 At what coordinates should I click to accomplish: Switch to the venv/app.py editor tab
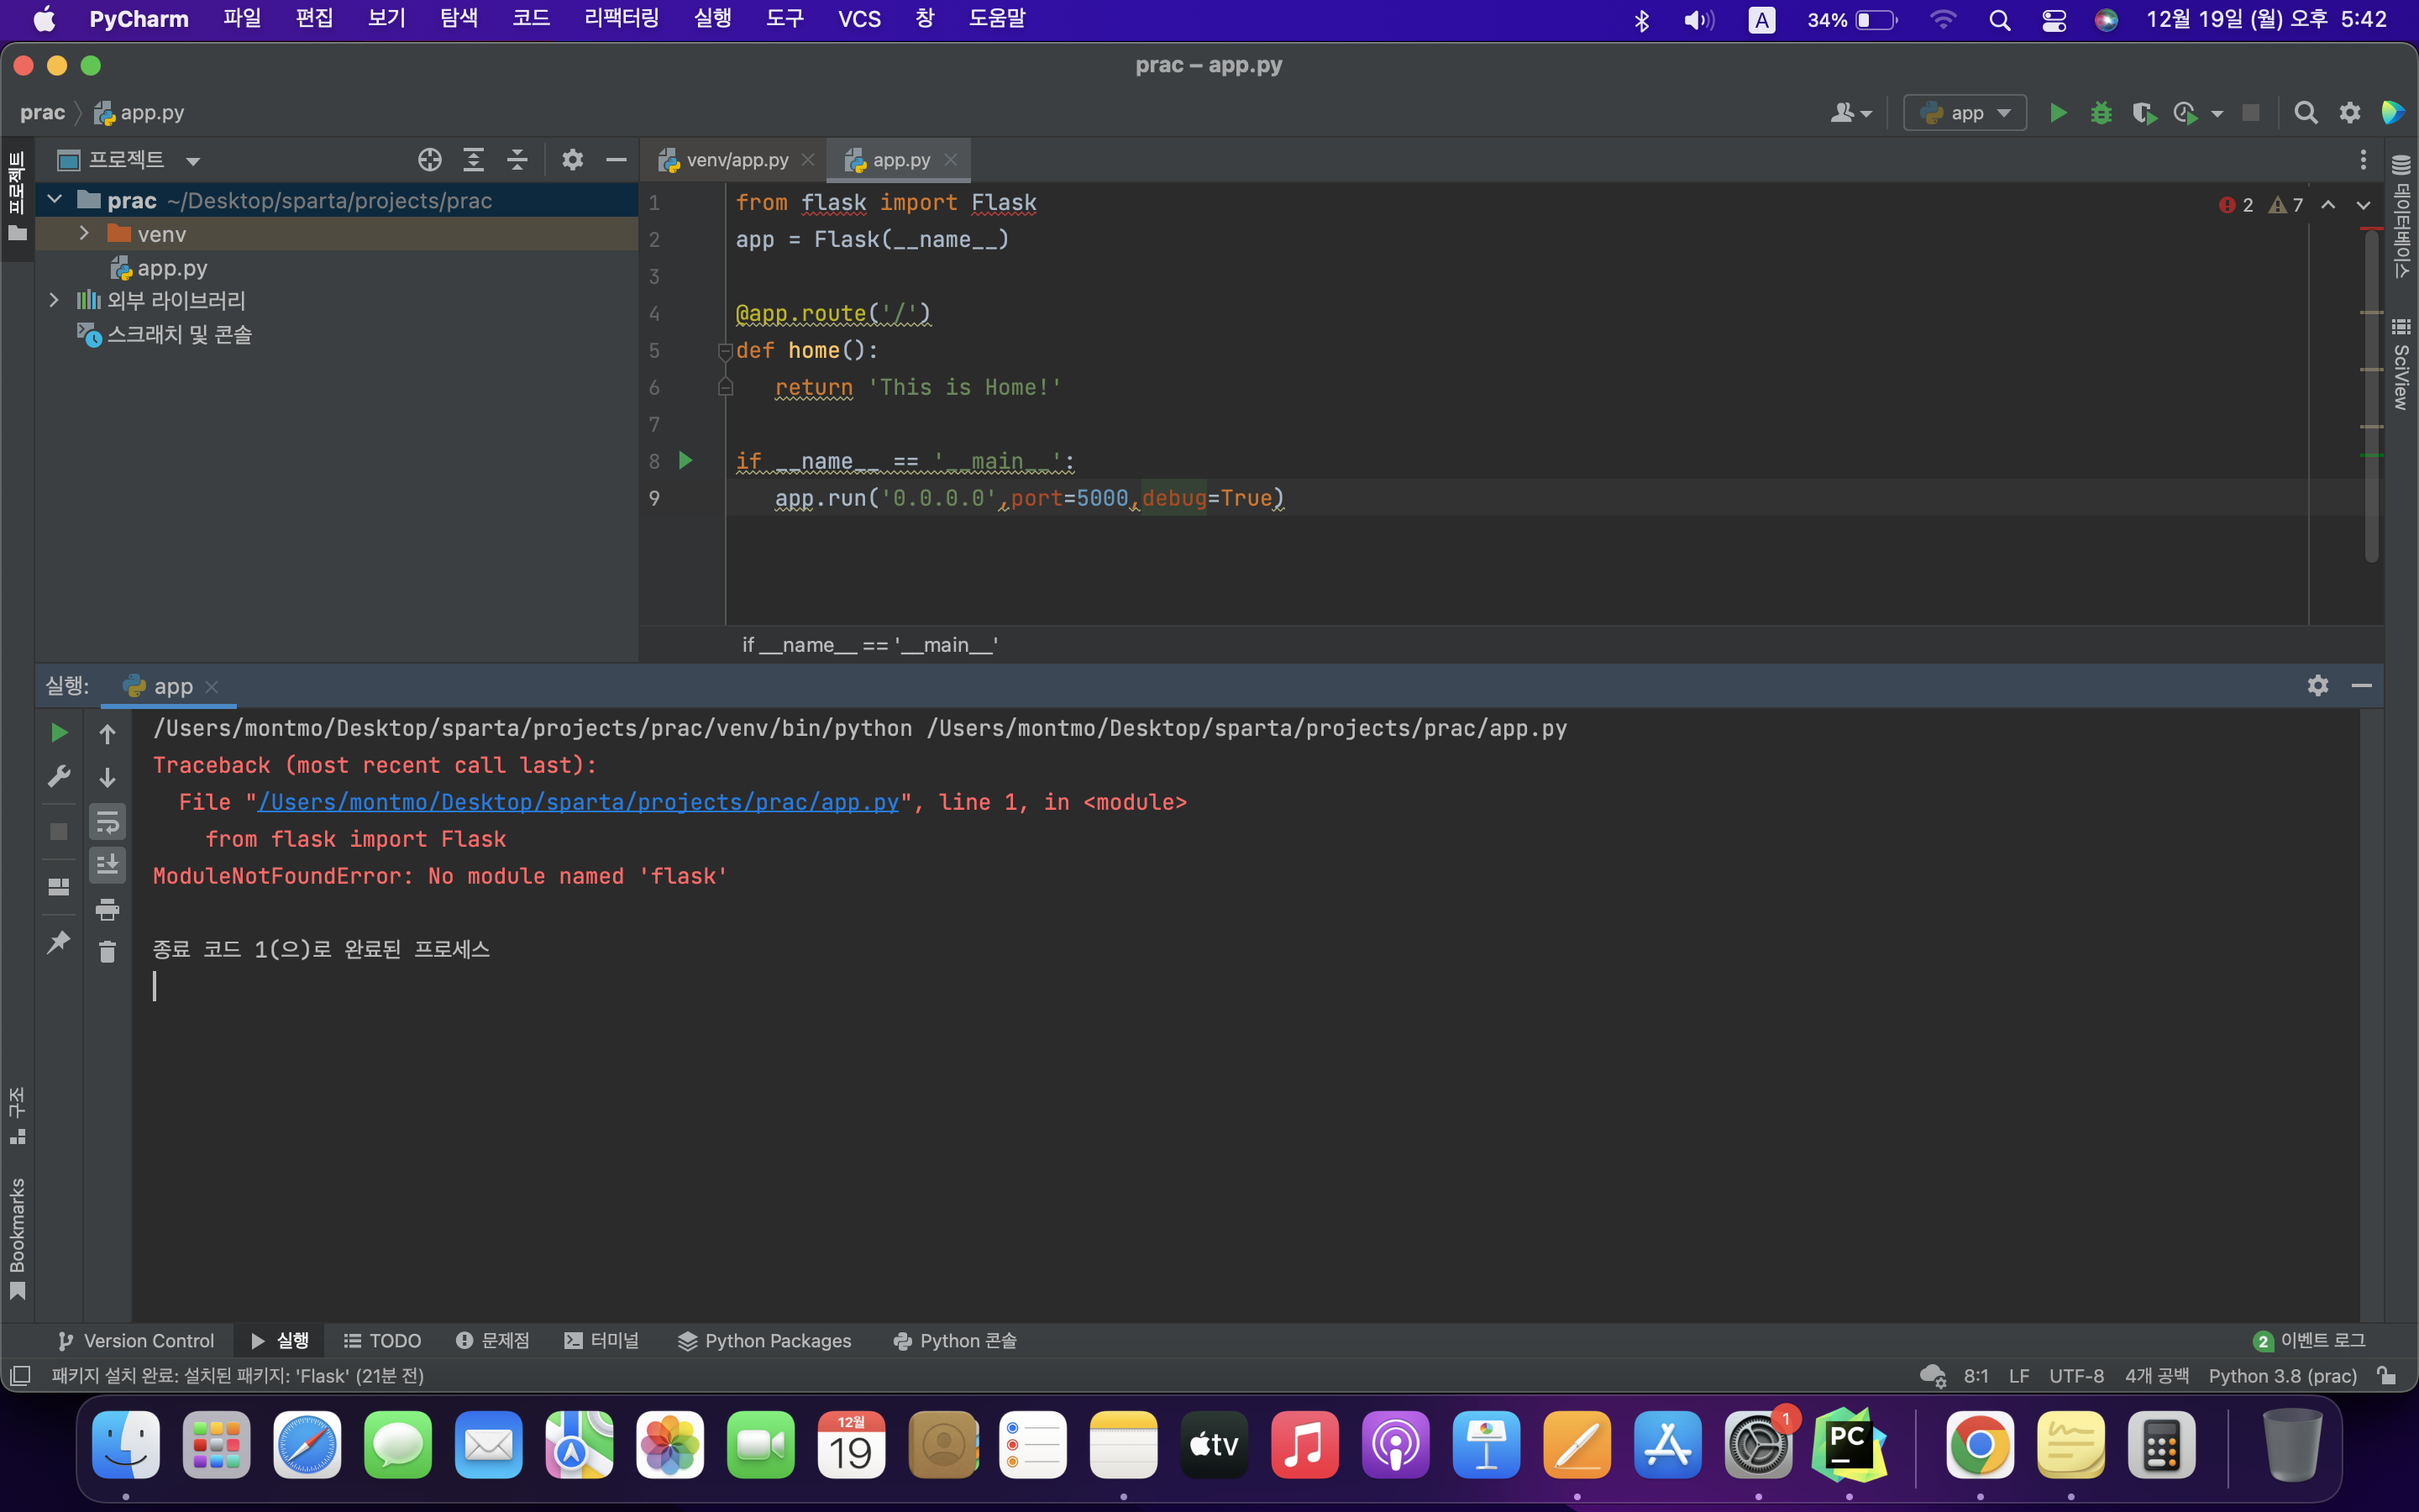point(736,160)
